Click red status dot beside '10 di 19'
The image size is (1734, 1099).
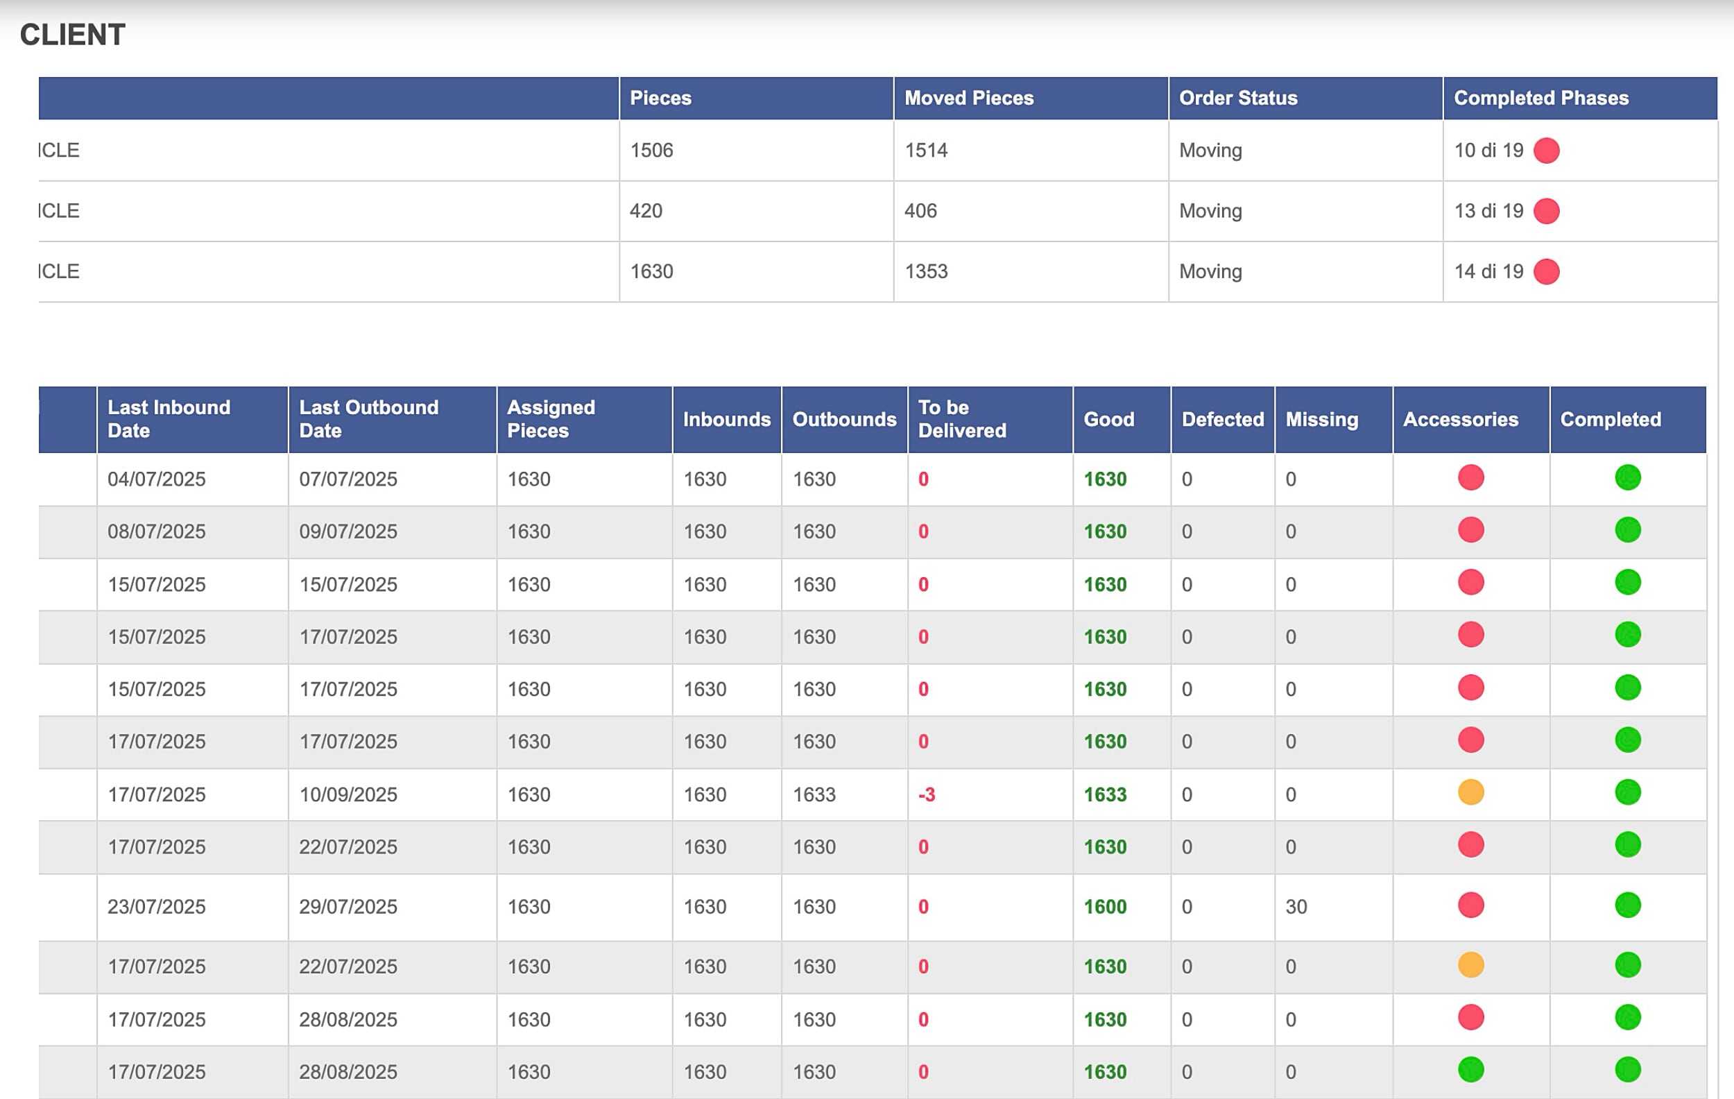[x=1546, y=151]
